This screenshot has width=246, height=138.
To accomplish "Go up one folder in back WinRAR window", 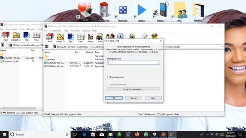I will (x=3, y=45).
